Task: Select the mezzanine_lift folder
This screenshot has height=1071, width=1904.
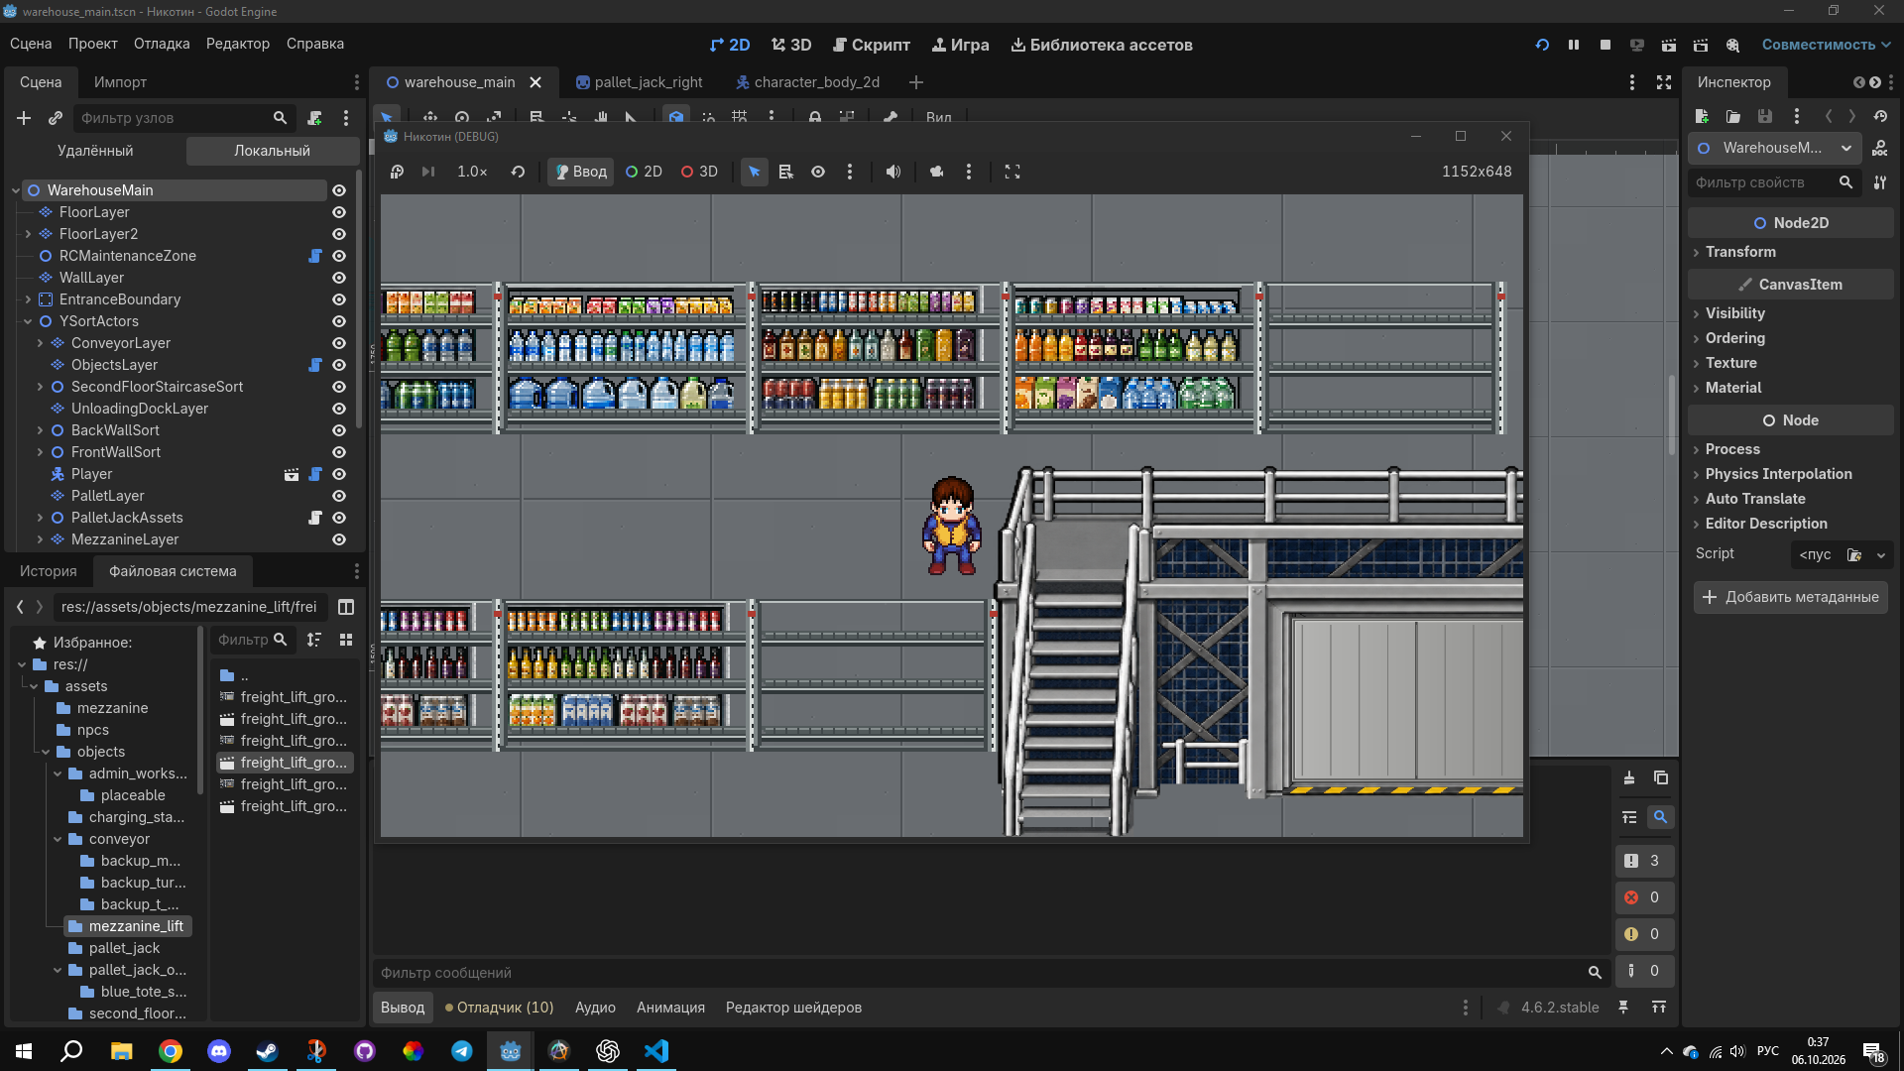Action: [x=128, y=926]
